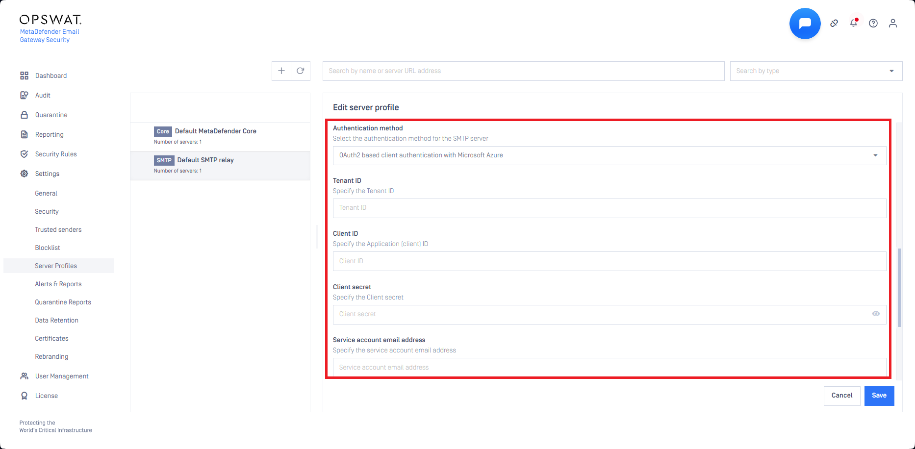The image size is (915, 449).
Task: Click the form's vertical scrollbar
Action: coord(899,287)
